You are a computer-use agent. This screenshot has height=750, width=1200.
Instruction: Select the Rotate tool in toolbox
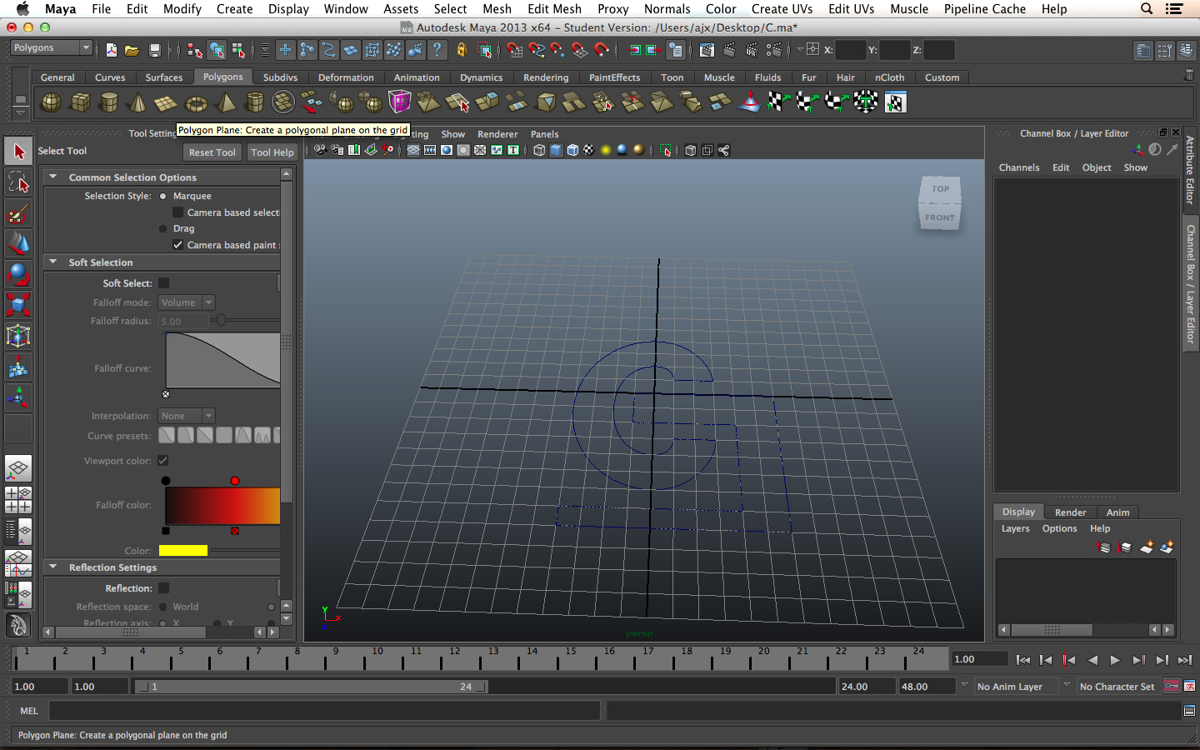18,274
